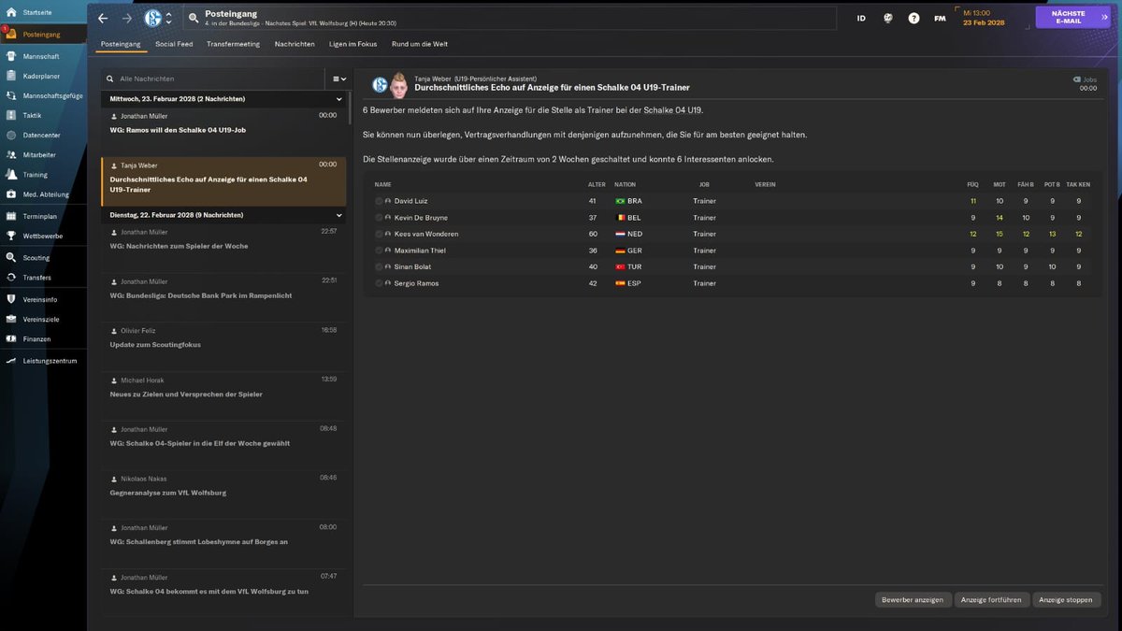This screenshot has width=1122, height=631.
Task: Switch to the Social Feed tab
Action: coord(174,44)
